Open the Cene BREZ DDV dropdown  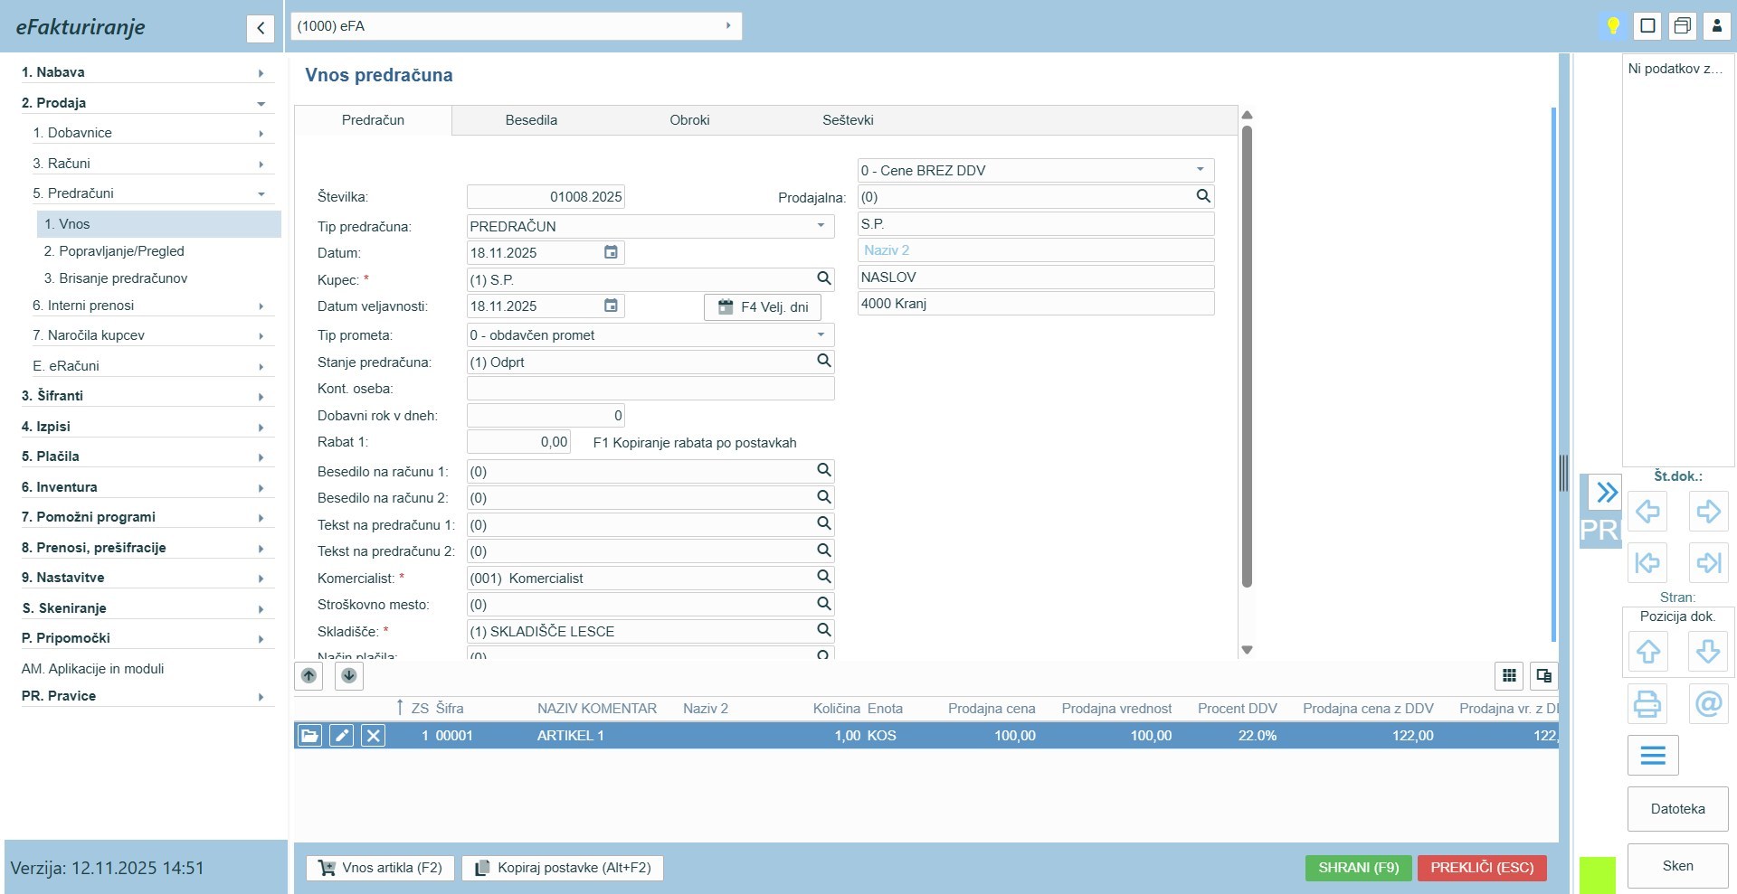point(1200,170)
